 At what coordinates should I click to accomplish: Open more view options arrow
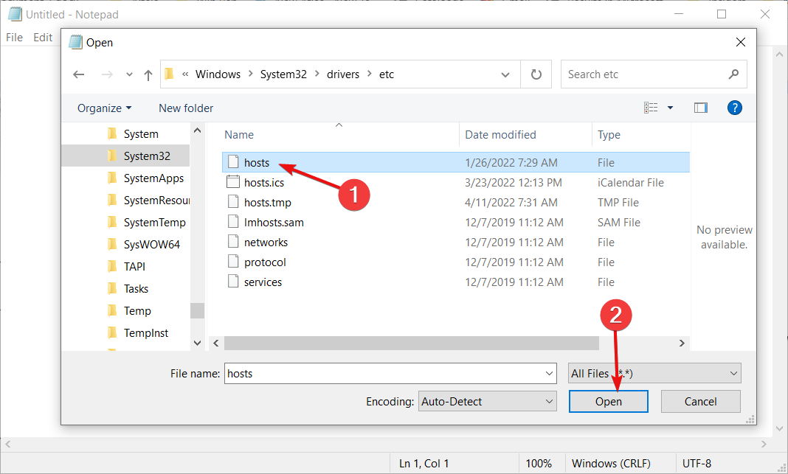[670, 108]
